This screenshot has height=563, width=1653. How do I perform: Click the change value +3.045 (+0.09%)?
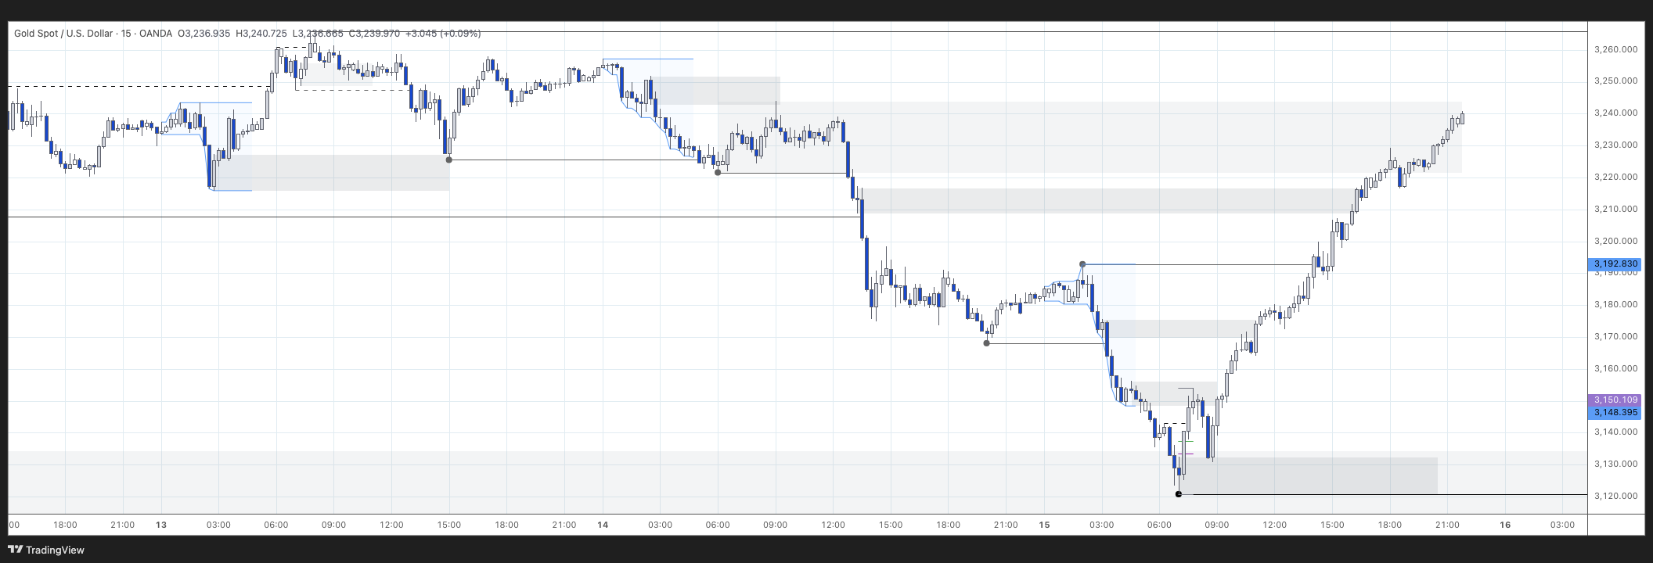(443, 34)
